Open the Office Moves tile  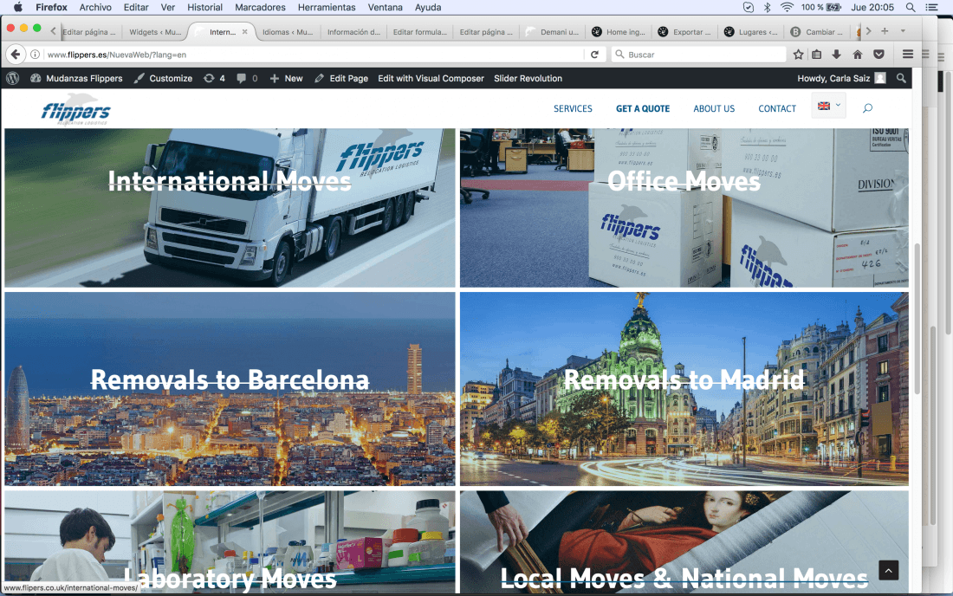click(684, 207)
